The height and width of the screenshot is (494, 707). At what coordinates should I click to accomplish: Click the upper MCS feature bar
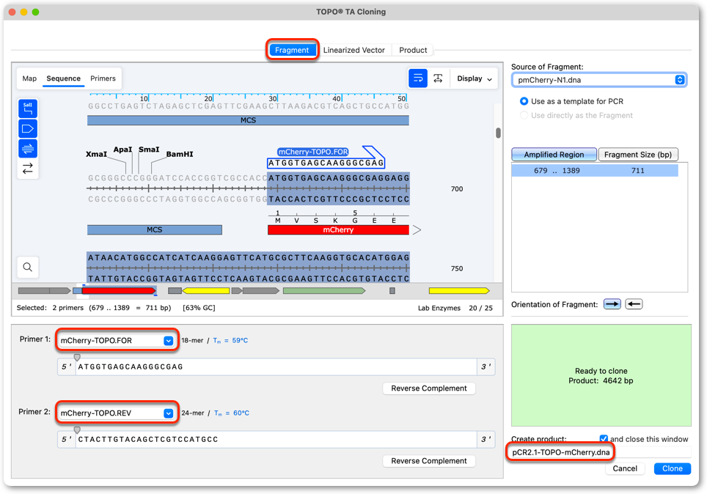(248, 120)
